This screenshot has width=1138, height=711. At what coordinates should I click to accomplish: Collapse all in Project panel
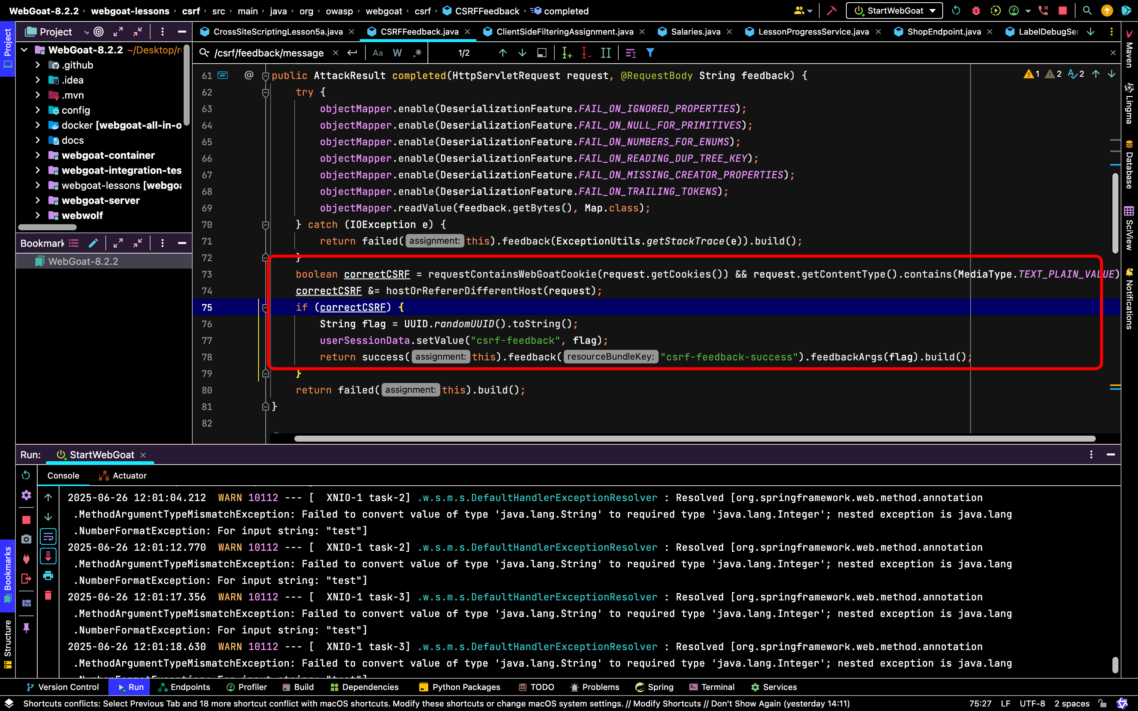138,32
